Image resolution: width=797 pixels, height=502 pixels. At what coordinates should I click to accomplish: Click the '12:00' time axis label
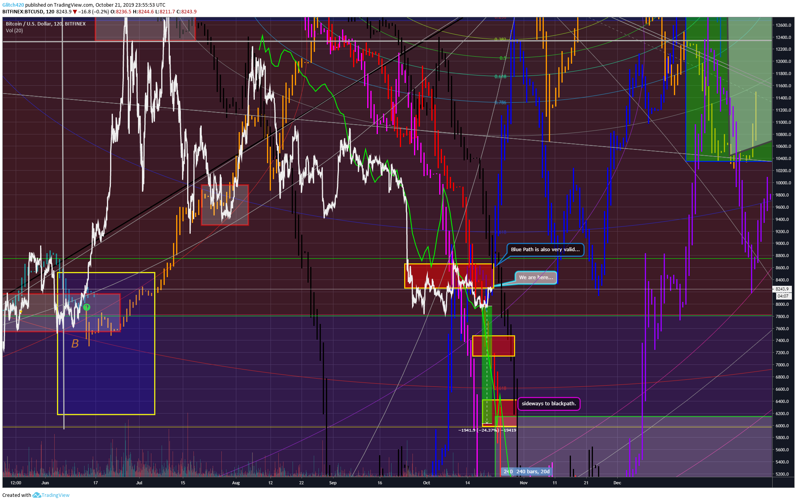coord(16,483)
